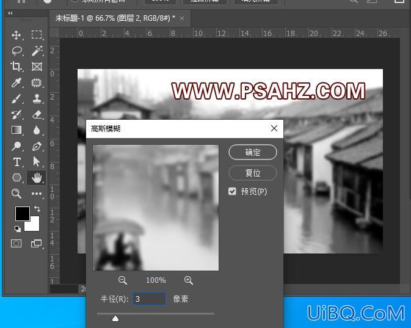Select the Horizontal Type tool
The image size is (411, 328).
(x=16, y=162)
